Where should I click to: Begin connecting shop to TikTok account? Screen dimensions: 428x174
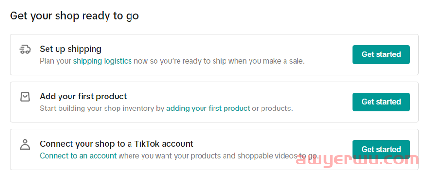click(381, 149)
